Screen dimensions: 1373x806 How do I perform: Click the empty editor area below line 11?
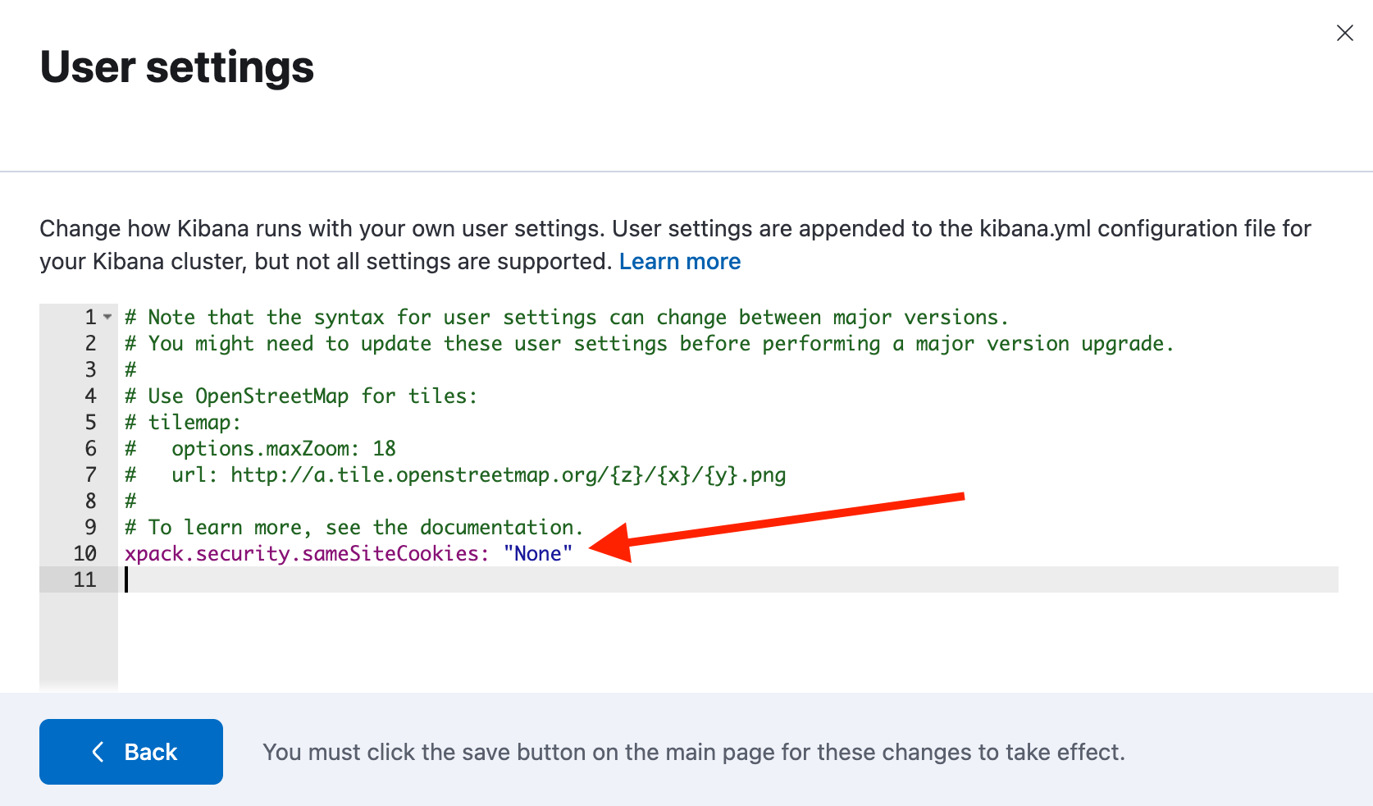pyautogui.click(x=728, y=640)
